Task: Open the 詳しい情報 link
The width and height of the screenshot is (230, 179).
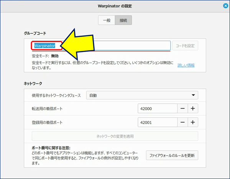Action: click(x=186, y=65)
